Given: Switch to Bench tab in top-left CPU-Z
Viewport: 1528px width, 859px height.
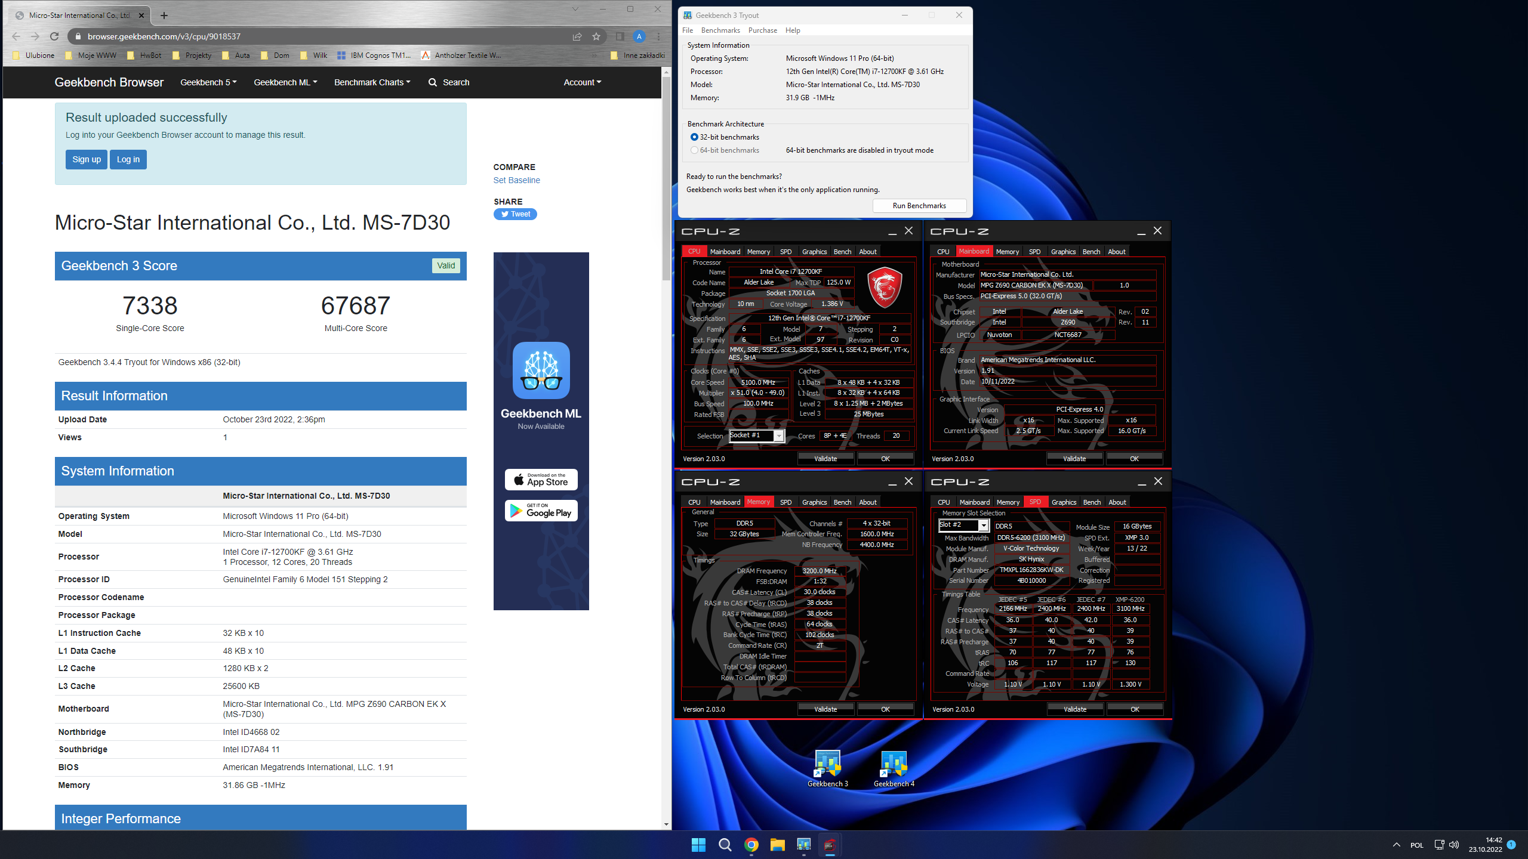Looking at the screenshot, I should pos(842,252).
